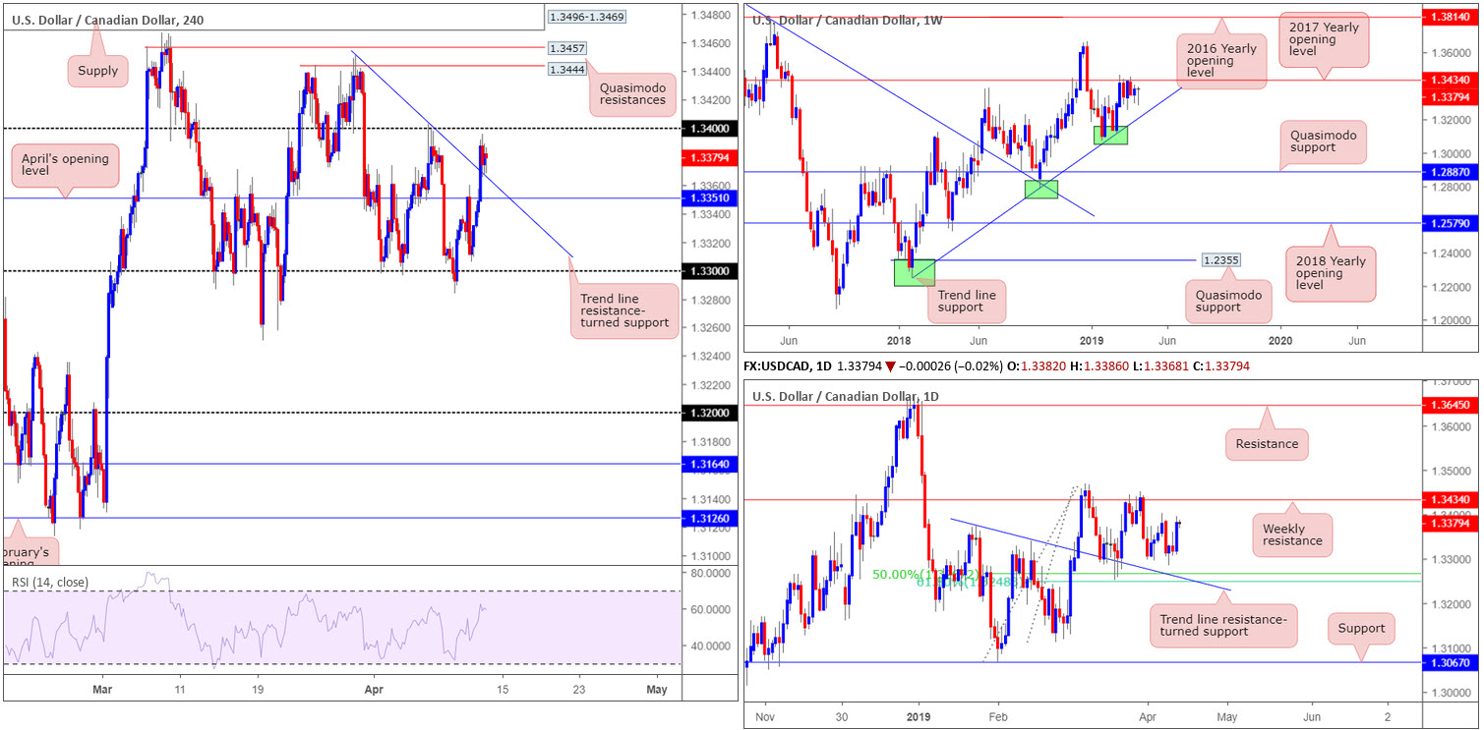Select the 'Support' callout on the daily chart
Screen dimensions: 1484x730
(x=1361, y=629)
